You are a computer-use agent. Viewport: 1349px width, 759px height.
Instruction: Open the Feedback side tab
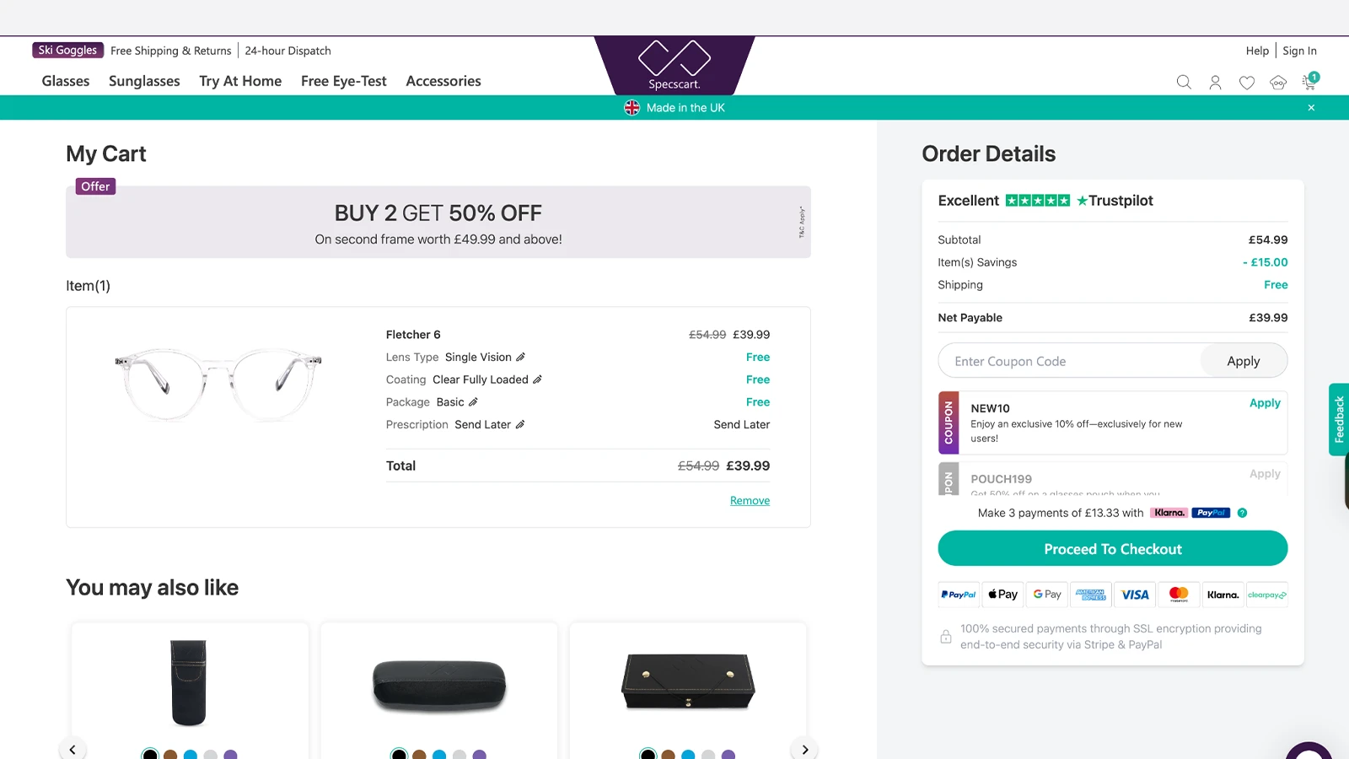(x=1339, y=419)
